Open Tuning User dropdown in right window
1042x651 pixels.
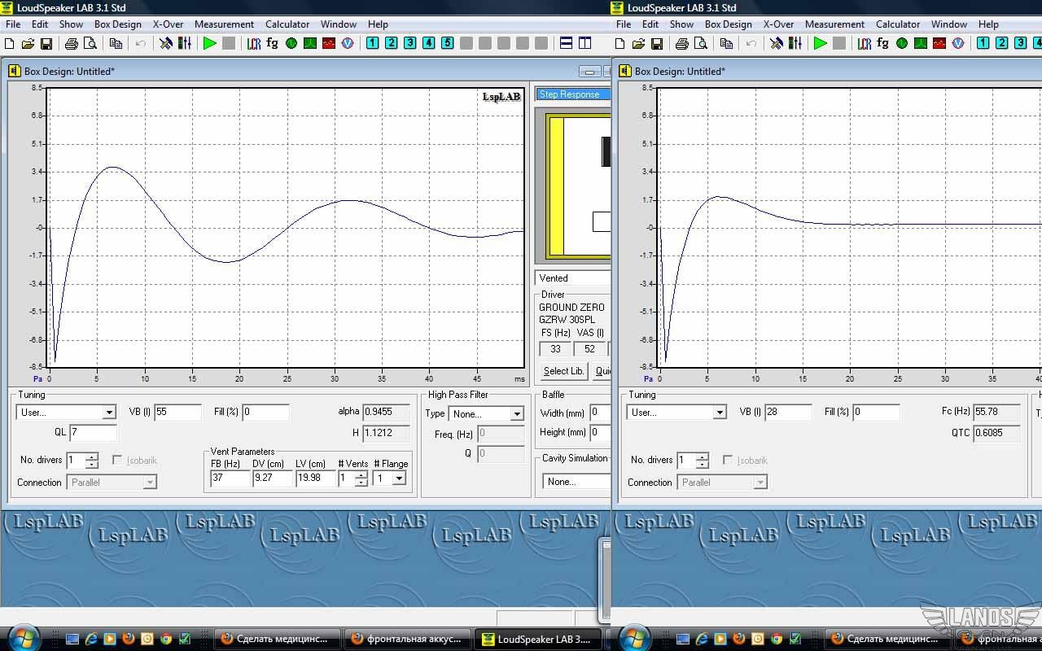tap(720, 413)
